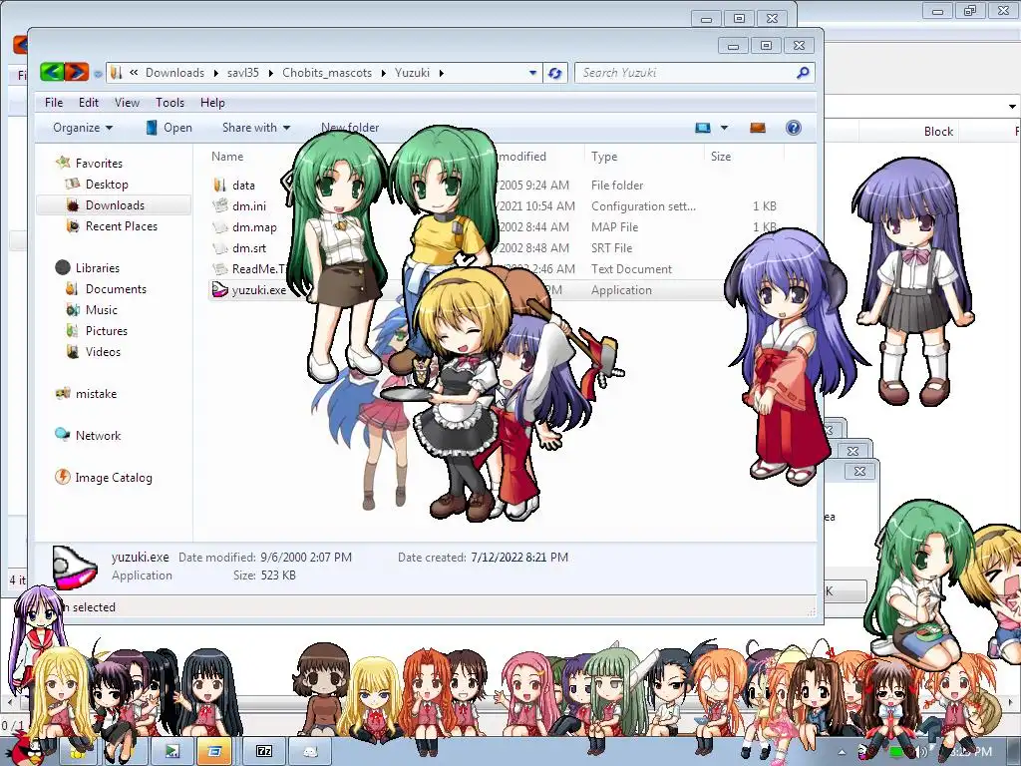
Task: Show hidden tray icons arrow
Action: (x=842, y=752)
